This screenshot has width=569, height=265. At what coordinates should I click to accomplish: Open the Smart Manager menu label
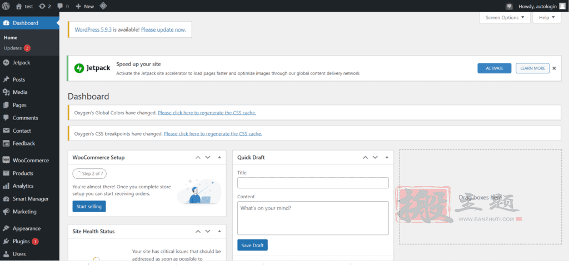tap(31, 199)
